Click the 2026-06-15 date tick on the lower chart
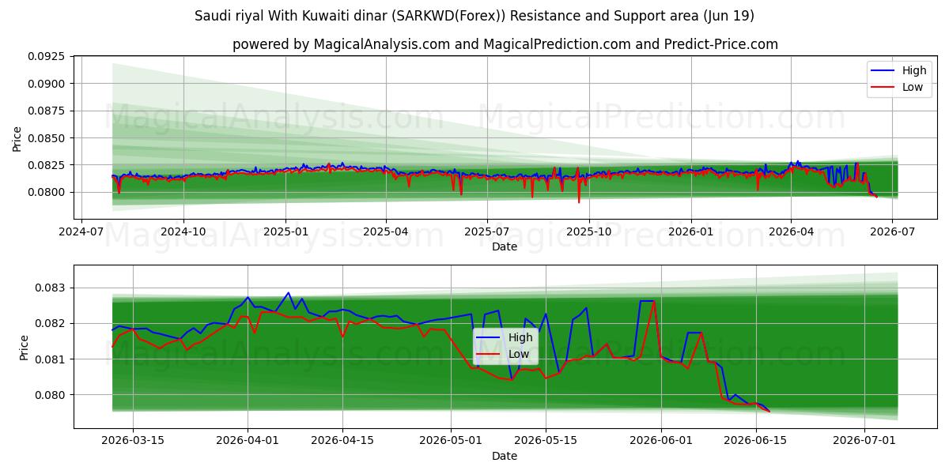The image size is (949, 474). 756,441
